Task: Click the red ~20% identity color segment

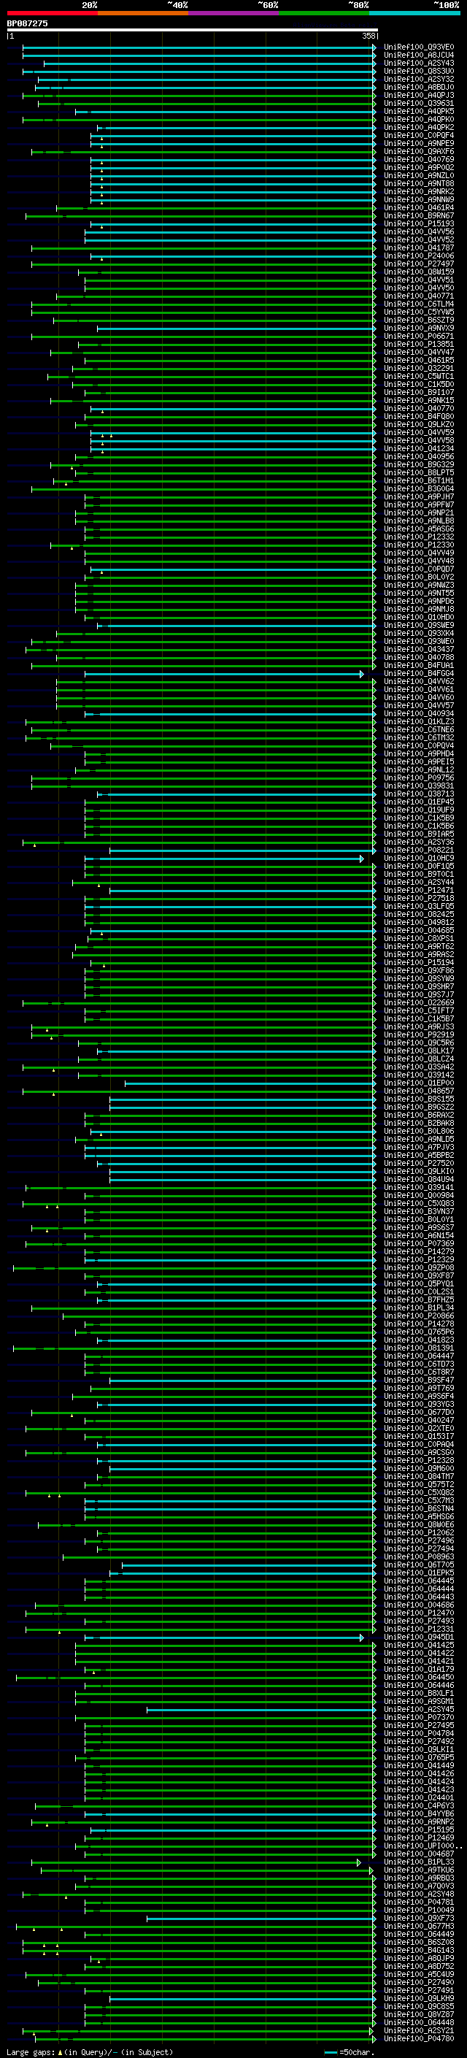Action: (x=52, y=13)
